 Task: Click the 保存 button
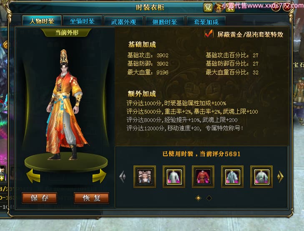[x=39, y=198]
